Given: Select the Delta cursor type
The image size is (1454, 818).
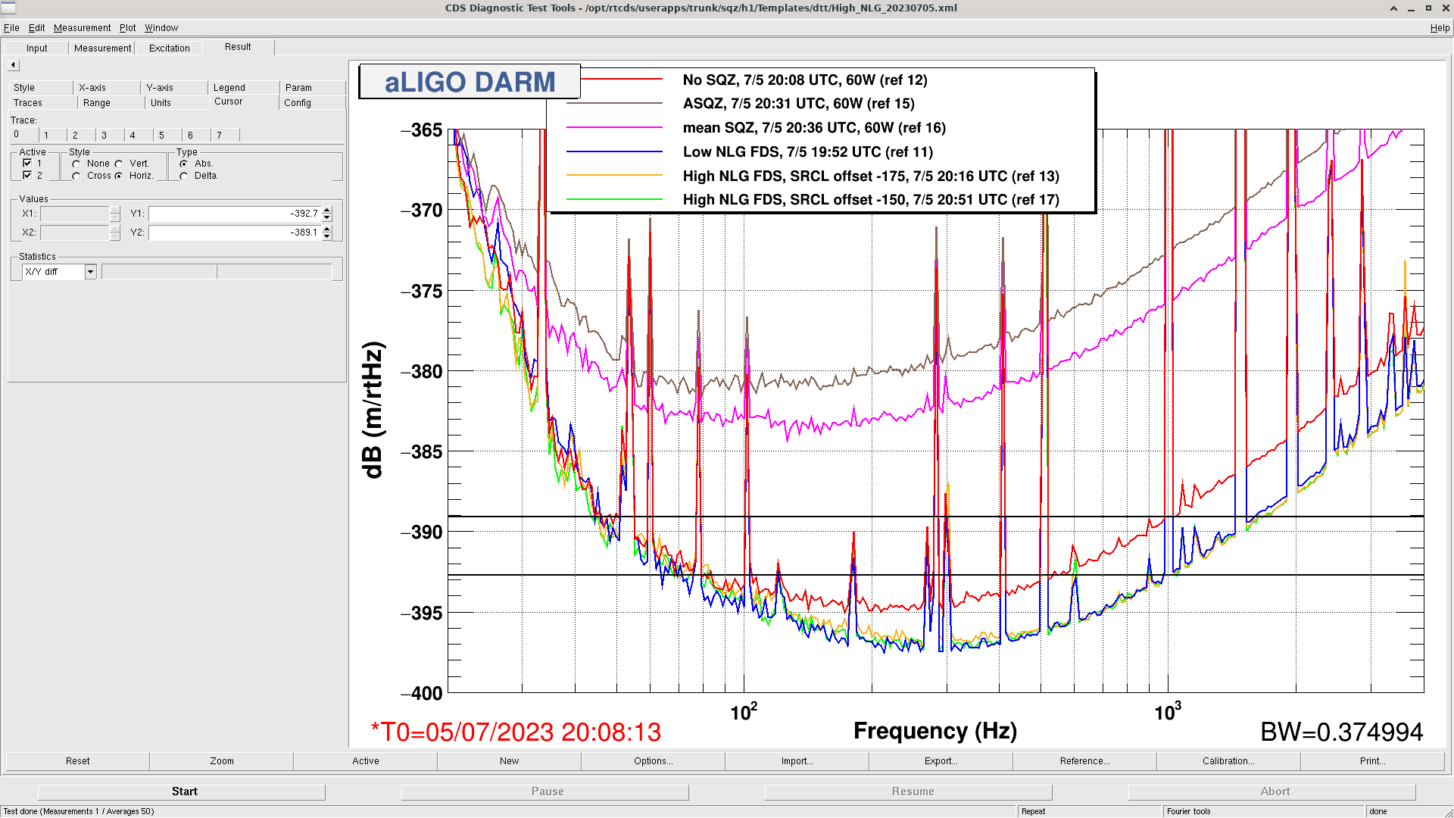Looking at the screenshot, I should (184, 176).
